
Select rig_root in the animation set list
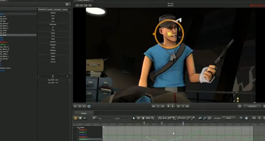pos(3,16)
